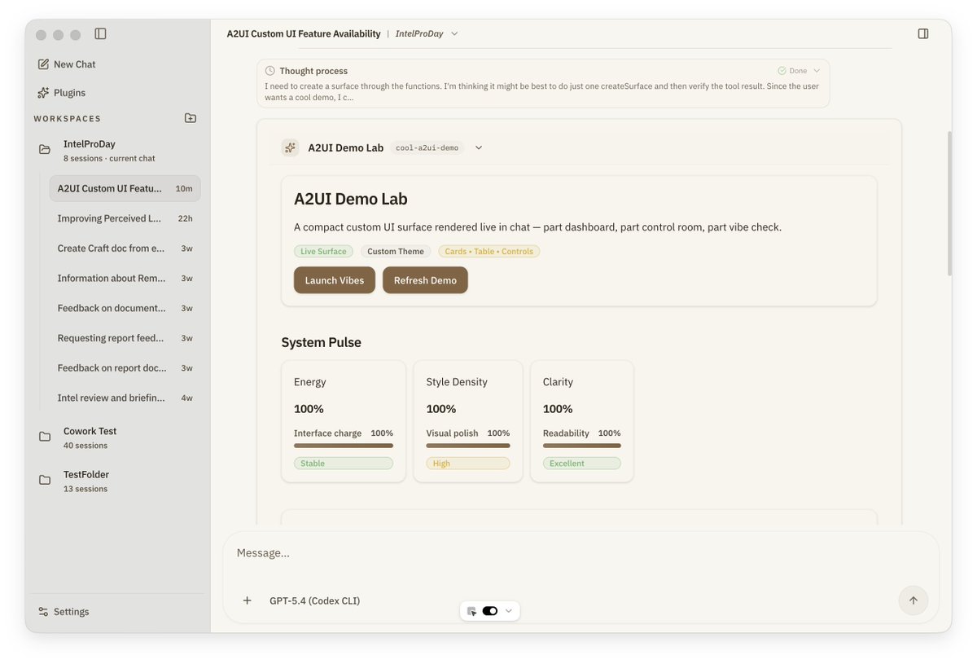The width and height of the screenshot is (977, 664).
Task: Expand the IntelProDay workspace
Action: (x=117, y=150)
